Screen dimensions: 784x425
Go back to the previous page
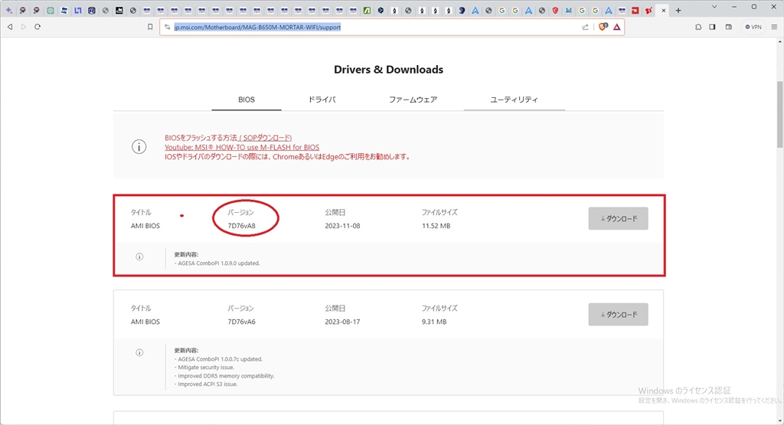[x=10, y=27]
